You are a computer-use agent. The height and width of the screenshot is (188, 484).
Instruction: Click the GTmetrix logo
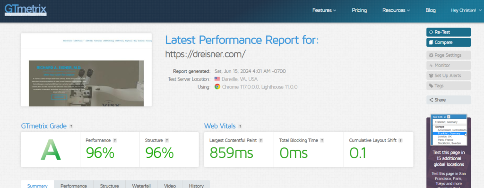26,10
